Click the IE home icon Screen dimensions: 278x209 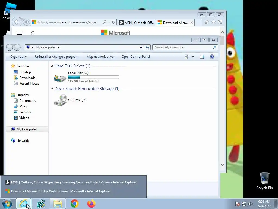click(x=207, y=22)
